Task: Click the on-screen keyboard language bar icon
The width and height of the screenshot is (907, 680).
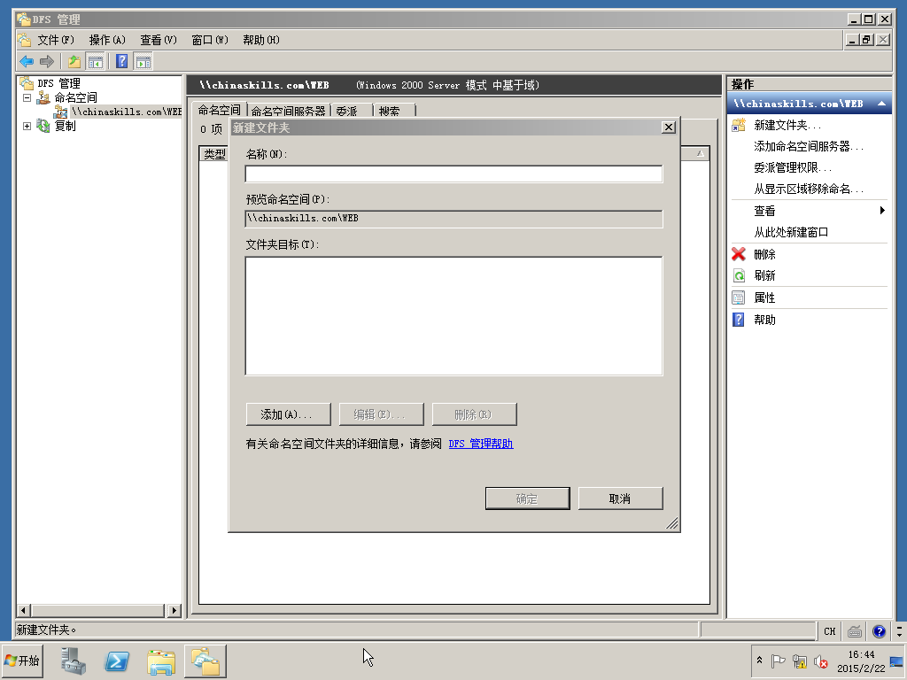Action: (855, 630)
